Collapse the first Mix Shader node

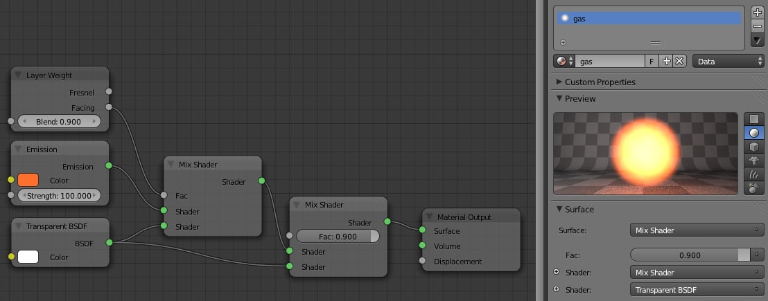tap(171, 165)
